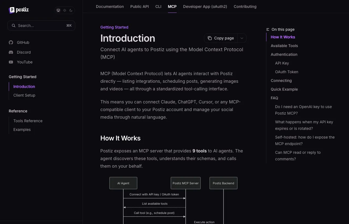
Task: Switch to dark theme moon icon
Action: point(71,10)
